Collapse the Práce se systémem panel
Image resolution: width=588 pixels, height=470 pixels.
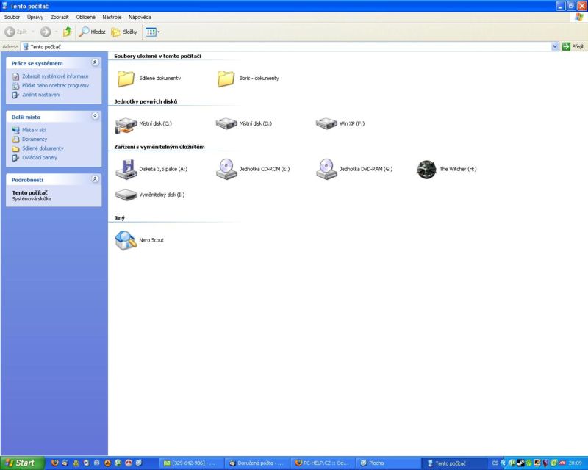(x=95, y=63)
